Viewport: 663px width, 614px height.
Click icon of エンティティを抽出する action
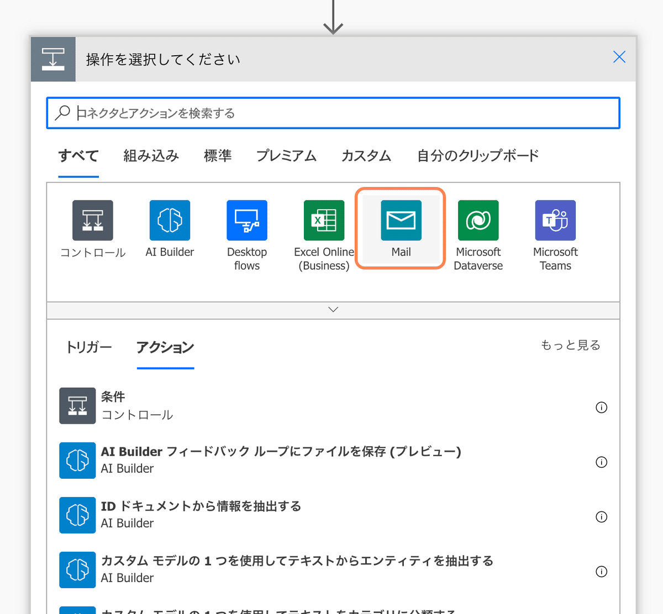77,569
